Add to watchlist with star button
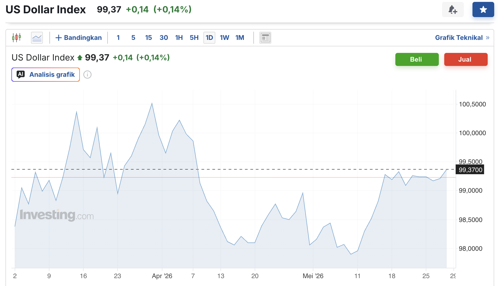The image size is (498, 286). click(483, 9)
